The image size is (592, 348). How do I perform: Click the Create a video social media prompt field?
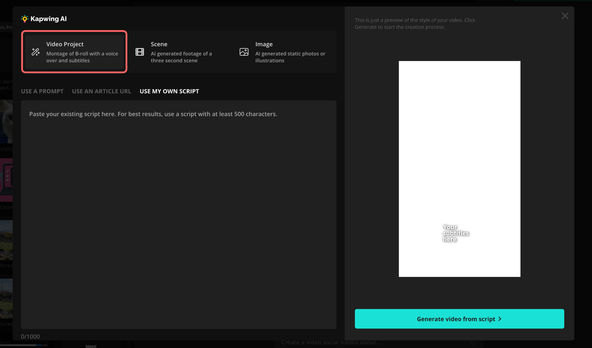[331, 342]
